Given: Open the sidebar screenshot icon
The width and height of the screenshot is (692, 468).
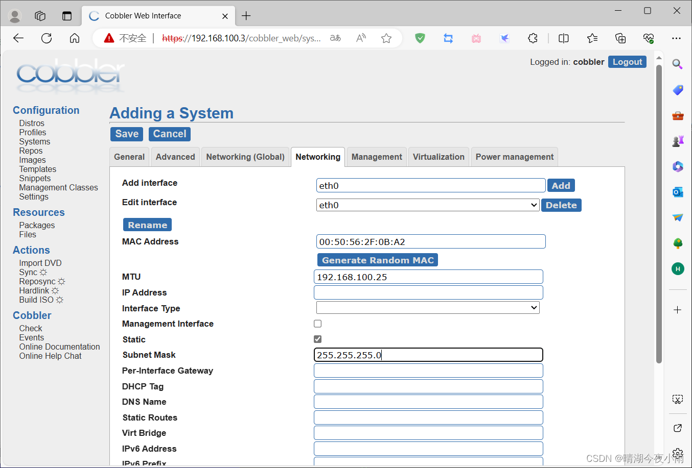Looking at the screenshot, I should [x=678, y=399].
